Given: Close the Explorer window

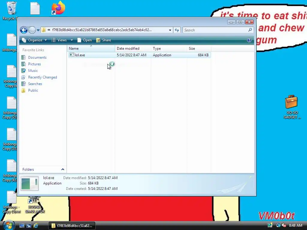Looking at the screenshot, I should pos(249,22).
